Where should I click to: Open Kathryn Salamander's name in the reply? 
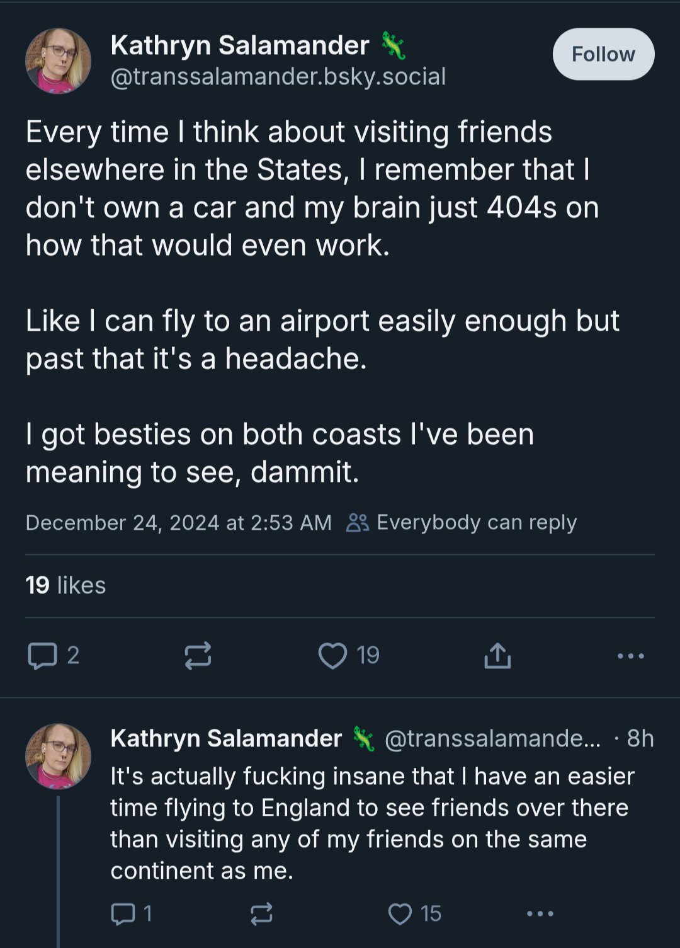click(x=226, y=738)
